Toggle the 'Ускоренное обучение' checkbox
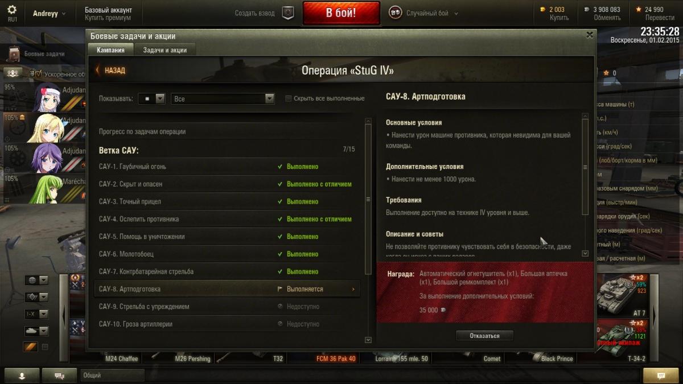683x384 pixels. [x=39, y=74]
